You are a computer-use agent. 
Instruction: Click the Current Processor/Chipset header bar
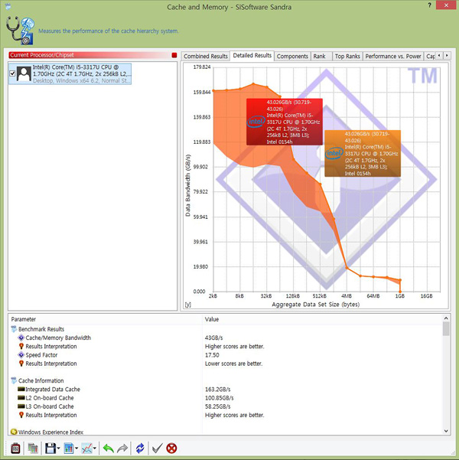[x=93, y=55]
